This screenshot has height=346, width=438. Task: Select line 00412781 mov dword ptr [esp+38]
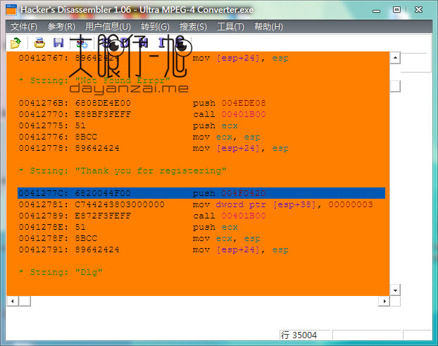(x=196, y=204)
